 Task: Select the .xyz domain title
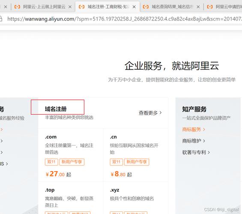click(x=114, y=190)
